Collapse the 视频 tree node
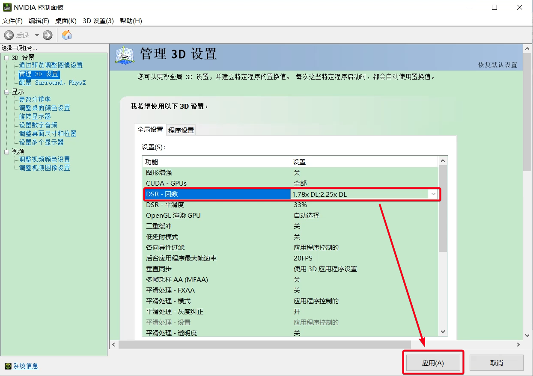Screen dimensions: 533x376 point(6,151)
